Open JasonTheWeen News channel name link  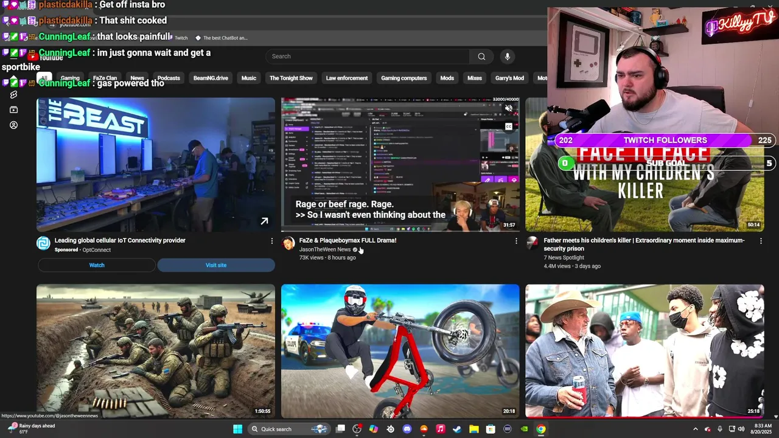pyautogui.click(x=325, y=249)
